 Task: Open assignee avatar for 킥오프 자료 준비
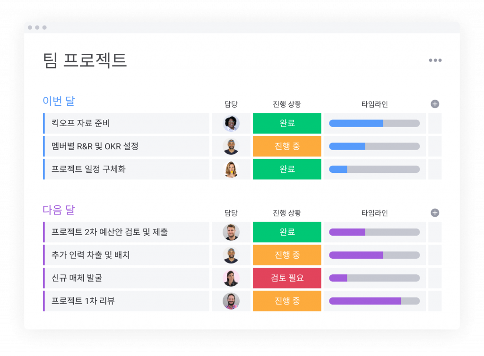[x=231, y=123]
